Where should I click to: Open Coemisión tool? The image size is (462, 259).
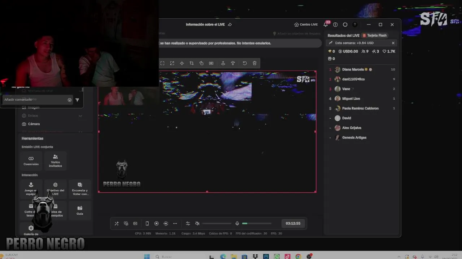point(31,161)
